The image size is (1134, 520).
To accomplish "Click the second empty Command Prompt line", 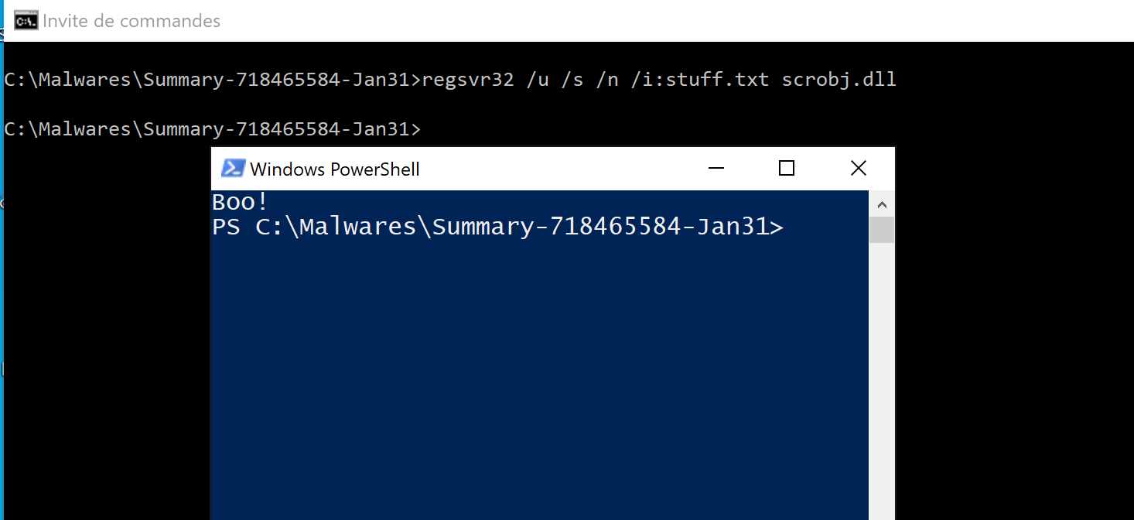I will point(213,128).
